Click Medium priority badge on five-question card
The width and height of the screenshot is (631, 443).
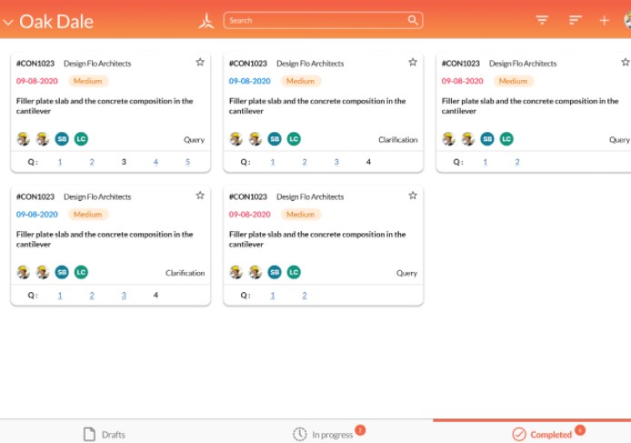coord(87,81)
